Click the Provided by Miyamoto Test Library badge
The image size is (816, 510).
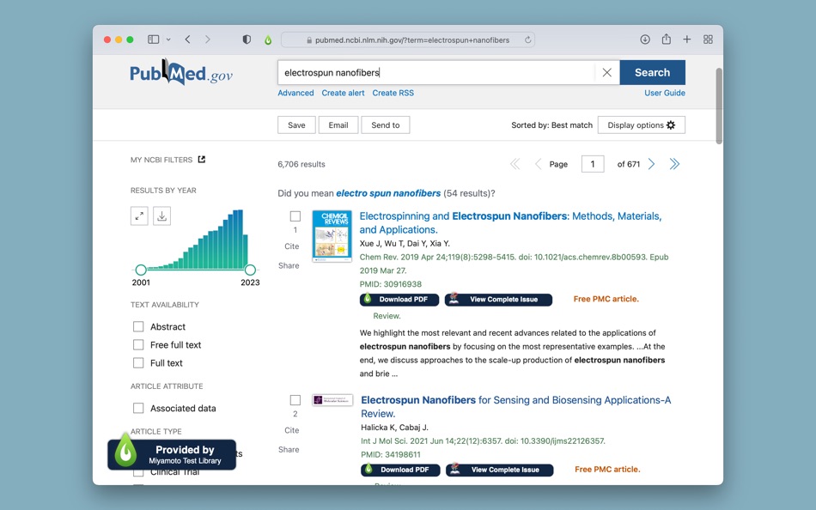pos(173,454)
